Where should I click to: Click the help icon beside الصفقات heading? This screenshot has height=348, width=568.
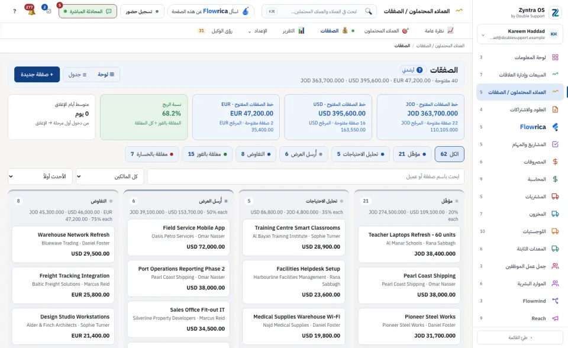click(419, 70)
